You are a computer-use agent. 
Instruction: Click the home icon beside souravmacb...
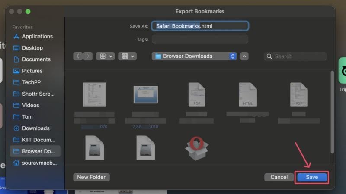pos(16,163)
